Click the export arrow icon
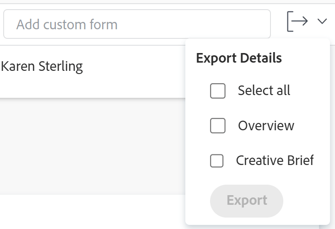 pos(297,21)
